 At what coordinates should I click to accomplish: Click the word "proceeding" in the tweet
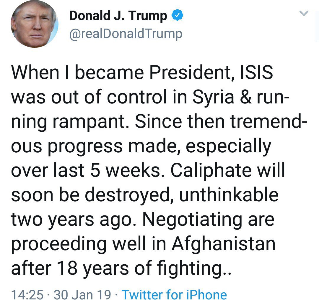pyautogui.click(x=60, y=243)
